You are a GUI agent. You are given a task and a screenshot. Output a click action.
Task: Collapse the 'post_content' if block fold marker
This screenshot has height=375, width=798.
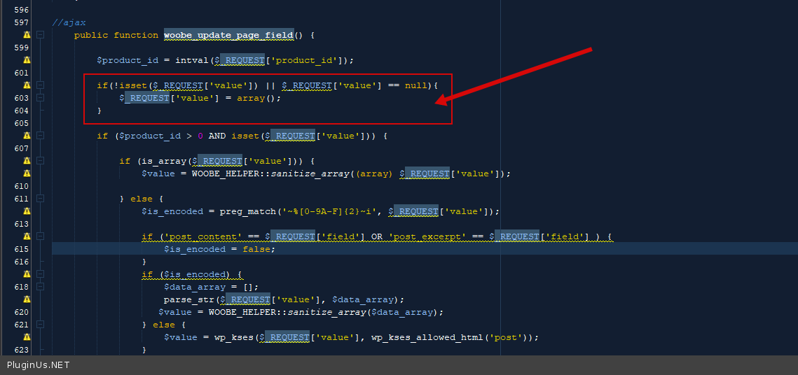(41, 236)
